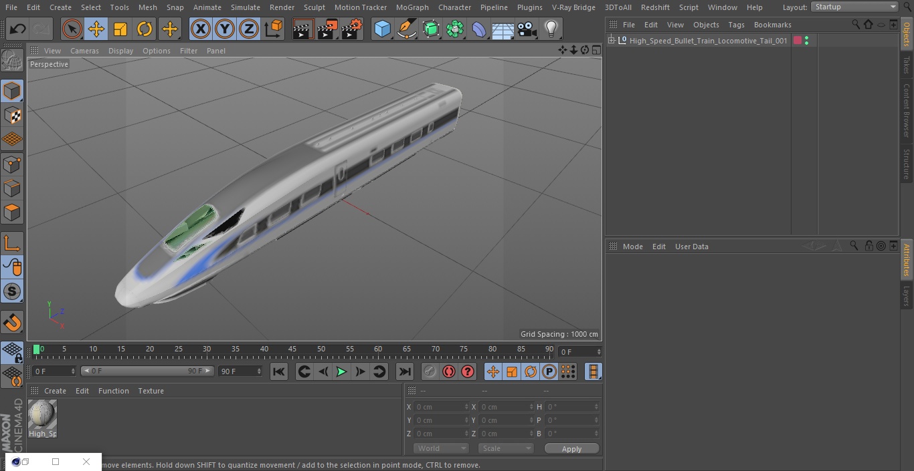Open the Simulate menu
The height and width of the screenshot is (471, 914).
point(246,7)
